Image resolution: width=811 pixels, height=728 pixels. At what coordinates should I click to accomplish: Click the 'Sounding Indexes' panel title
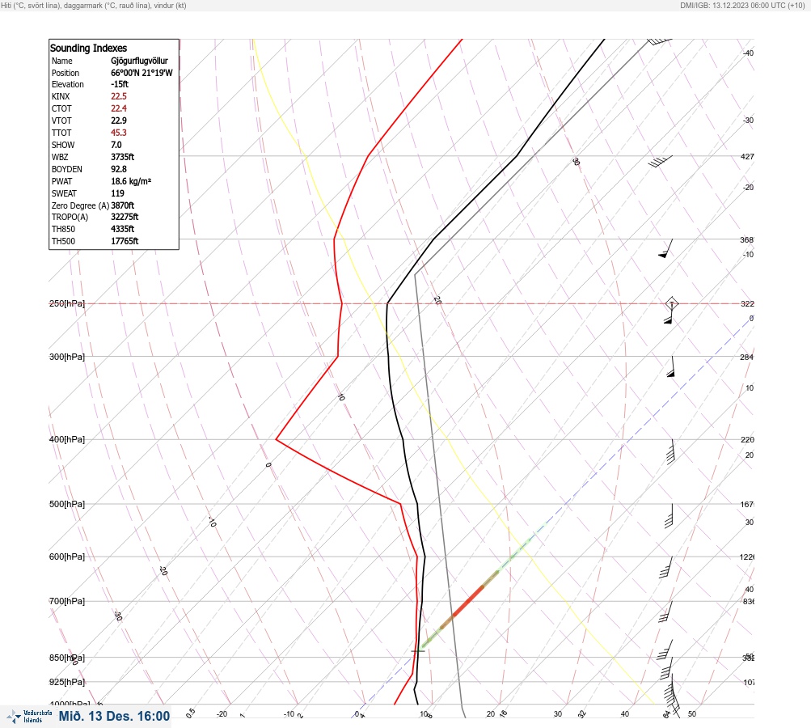pos(88,48)
